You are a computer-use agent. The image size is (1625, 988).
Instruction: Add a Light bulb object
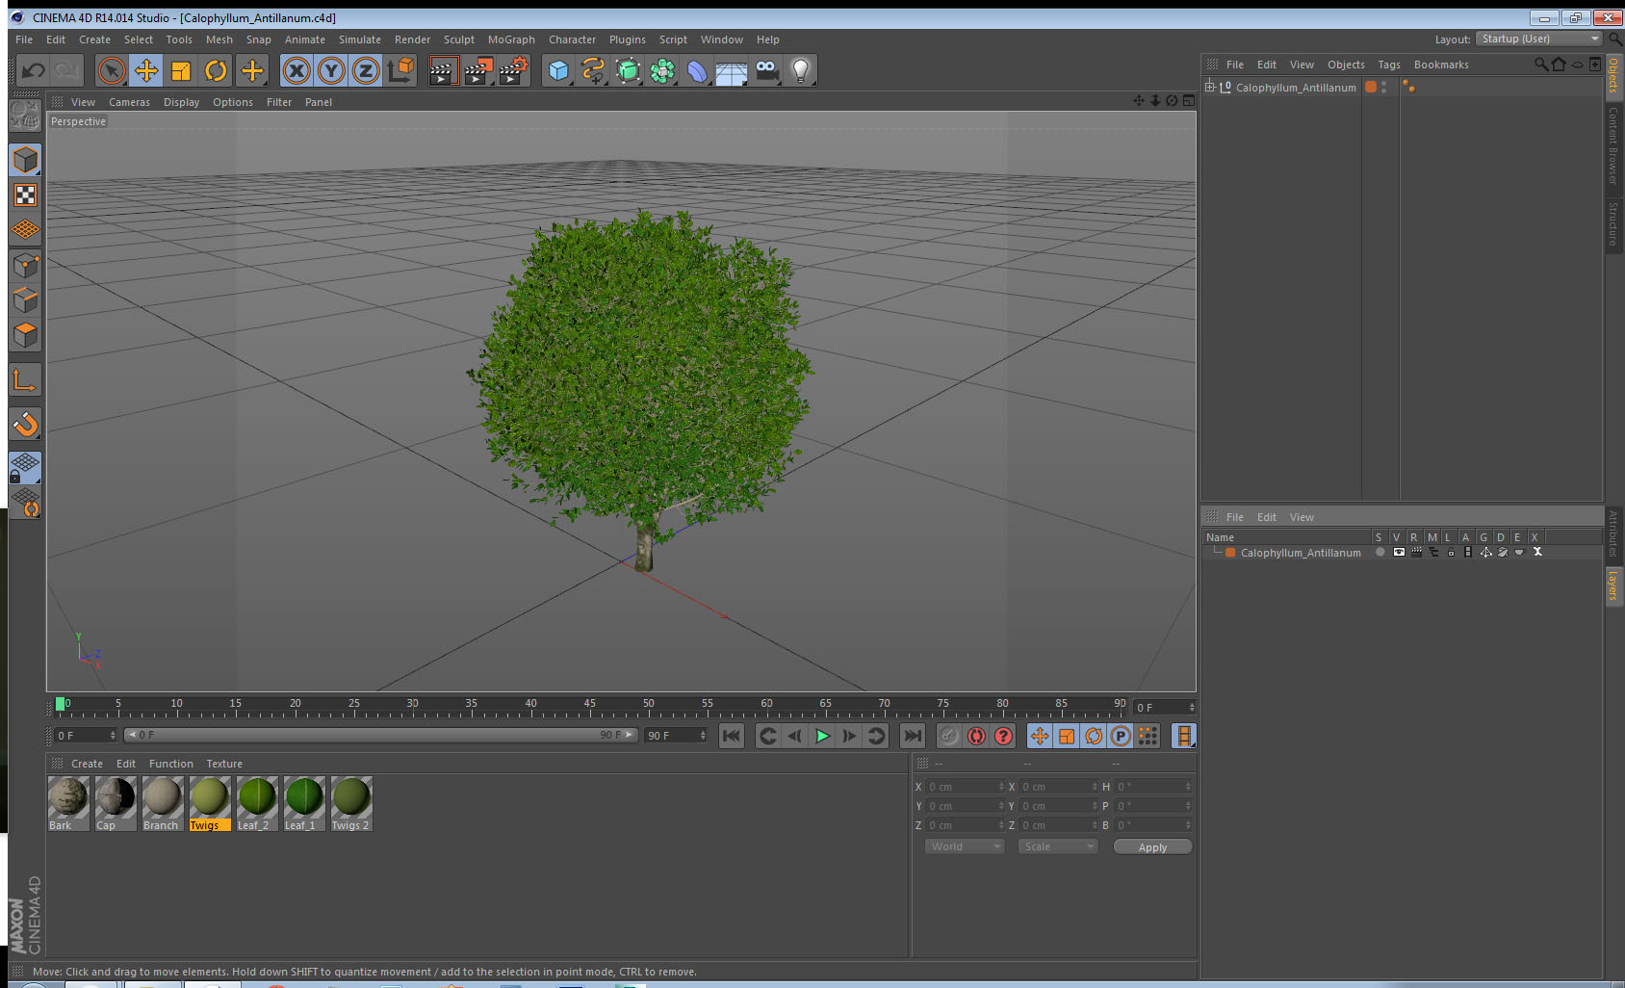point(801,70)
